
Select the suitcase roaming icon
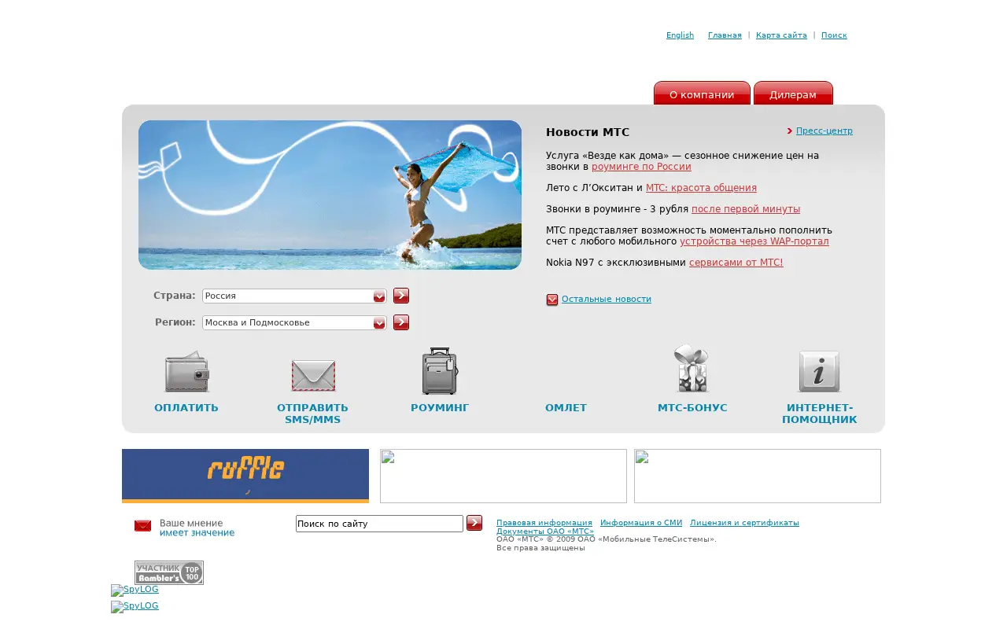tap(440, 371)
